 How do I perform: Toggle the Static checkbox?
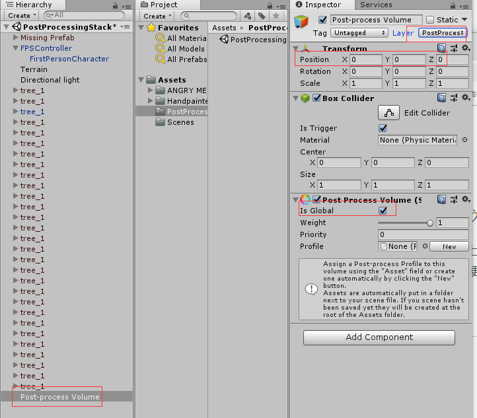coord(430,20)
